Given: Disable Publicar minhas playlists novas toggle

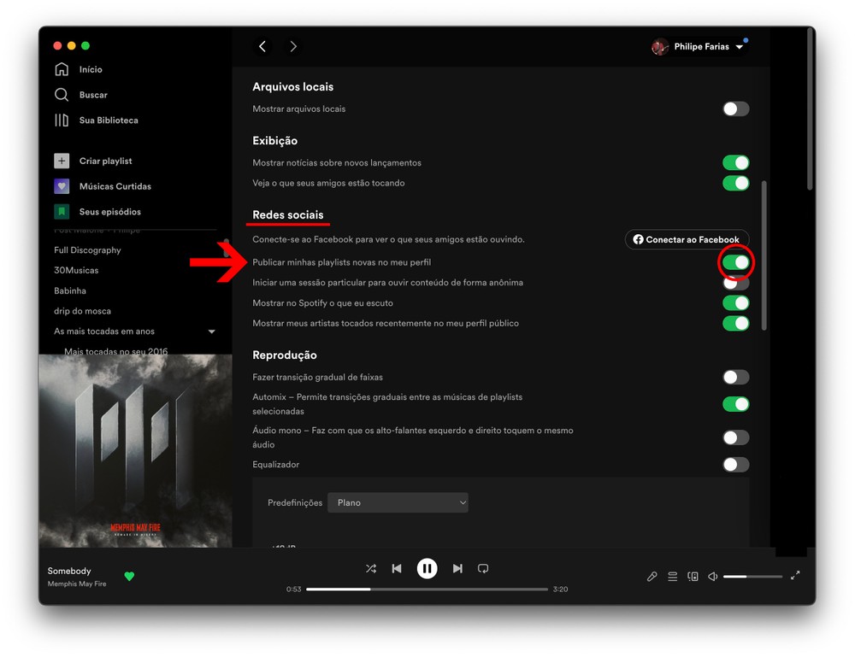Looking at the screenshot, I should coord(735,262).
